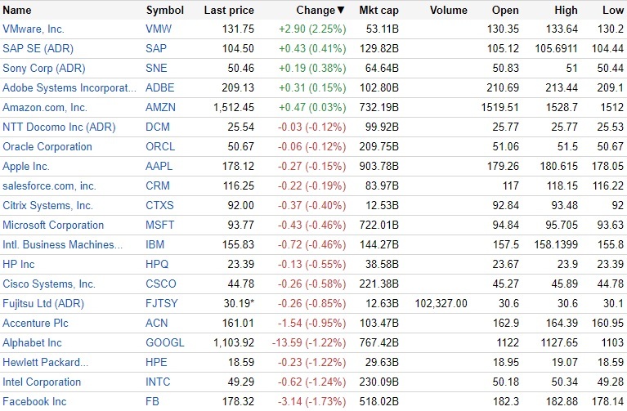Open the Amazon.com, Inc. link
This screenshot has height=411, width=627.
click(x=45, y=108)
